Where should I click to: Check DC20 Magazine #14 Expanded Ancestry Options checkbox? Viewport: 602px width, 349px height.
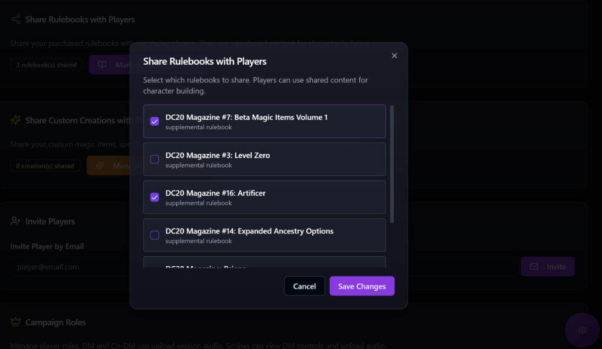click(x=155, y=235)
